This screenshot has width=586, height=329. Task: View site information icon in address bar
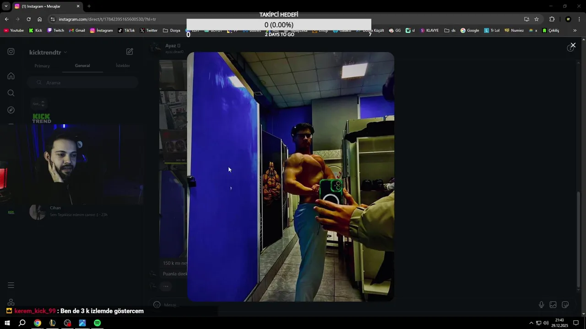pos(53,19)
